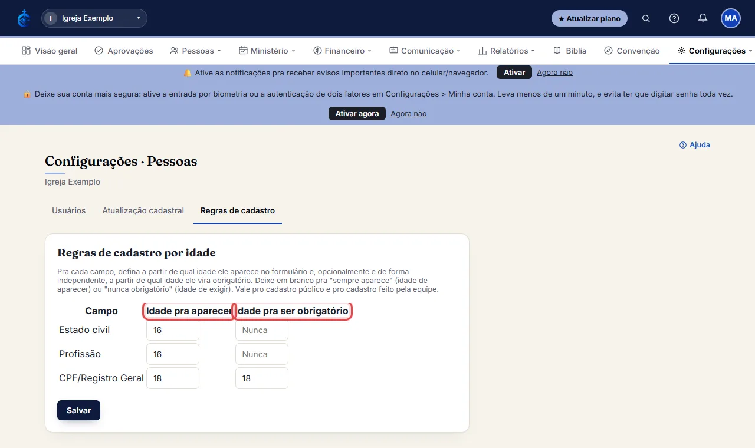755x448 pixels.
Task: Expand the Configurações menu
Action: point(715,51)
